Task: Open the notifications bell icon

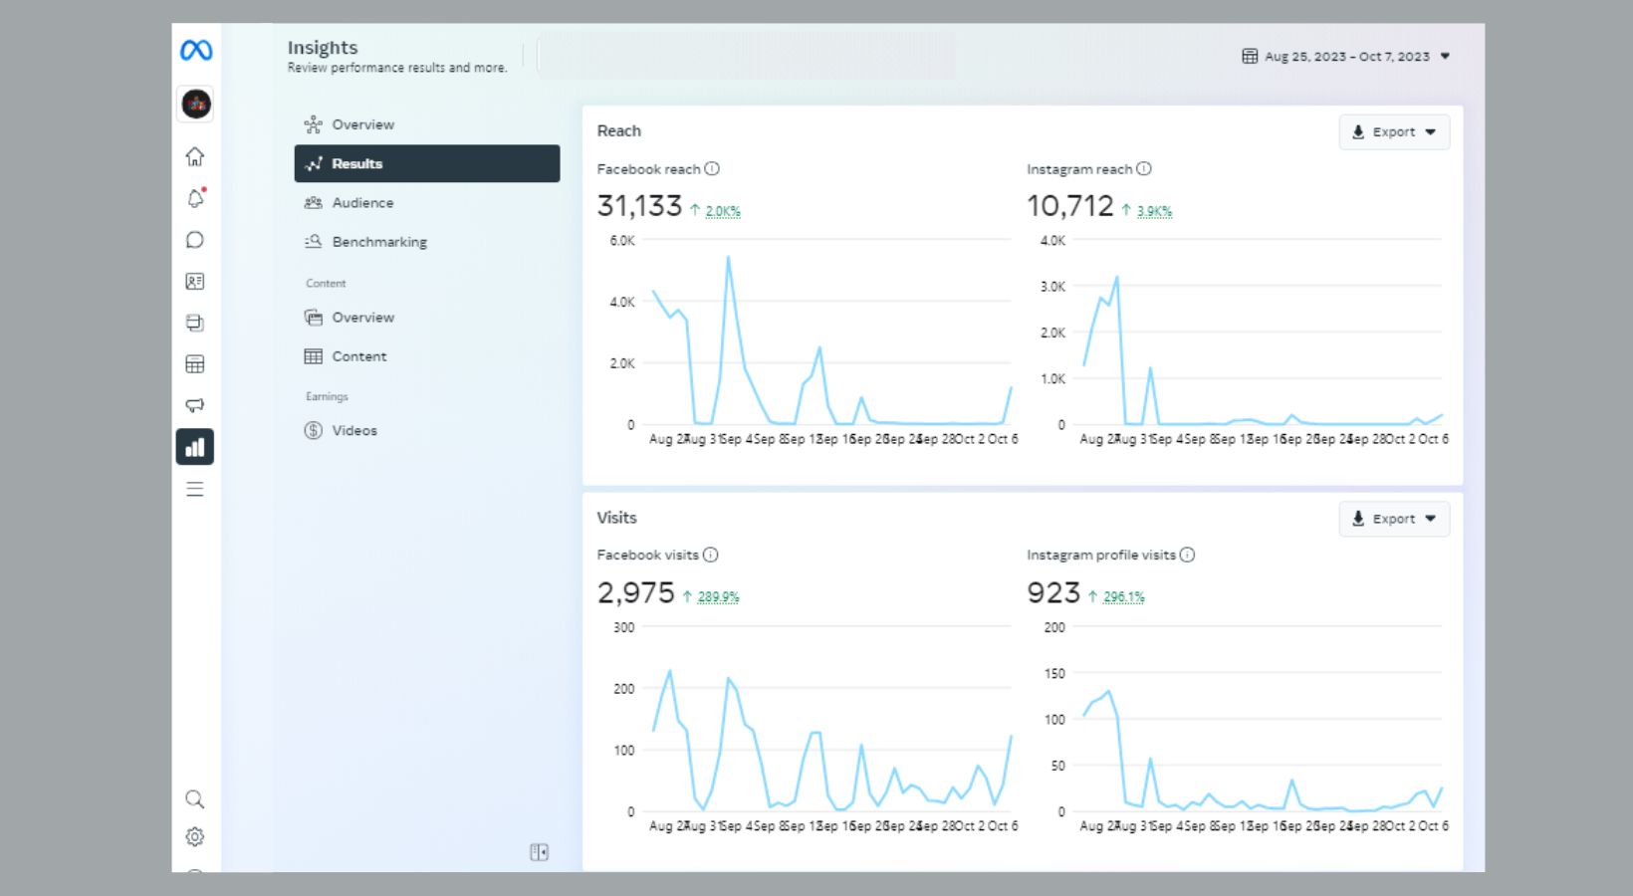Action: (195, 198)
